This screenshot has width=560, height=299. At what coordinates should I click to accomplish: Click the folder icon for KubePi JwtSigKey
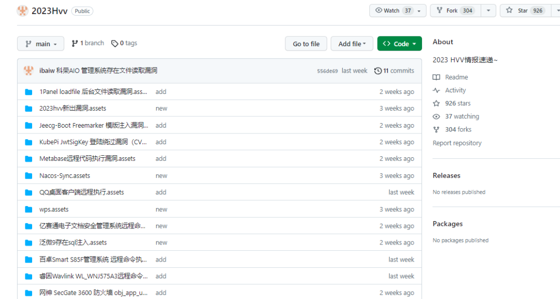(29, 142)
